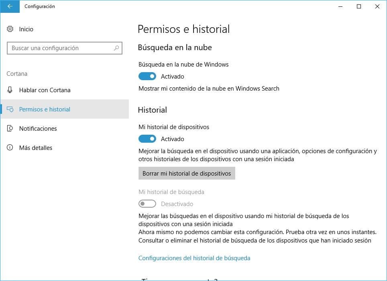Screen dimensions: 387x281
Task: Minimize the Configuración window
Action: 340,6
